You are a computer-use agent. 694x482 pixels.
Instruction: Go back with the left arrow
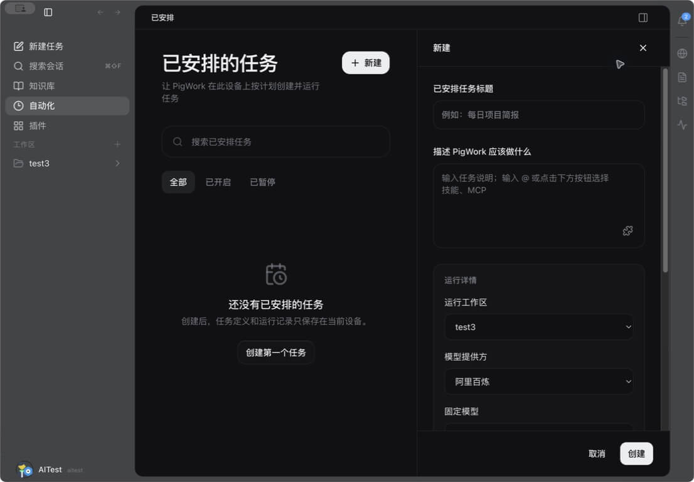pyautogui.click(x=100, y=13)
